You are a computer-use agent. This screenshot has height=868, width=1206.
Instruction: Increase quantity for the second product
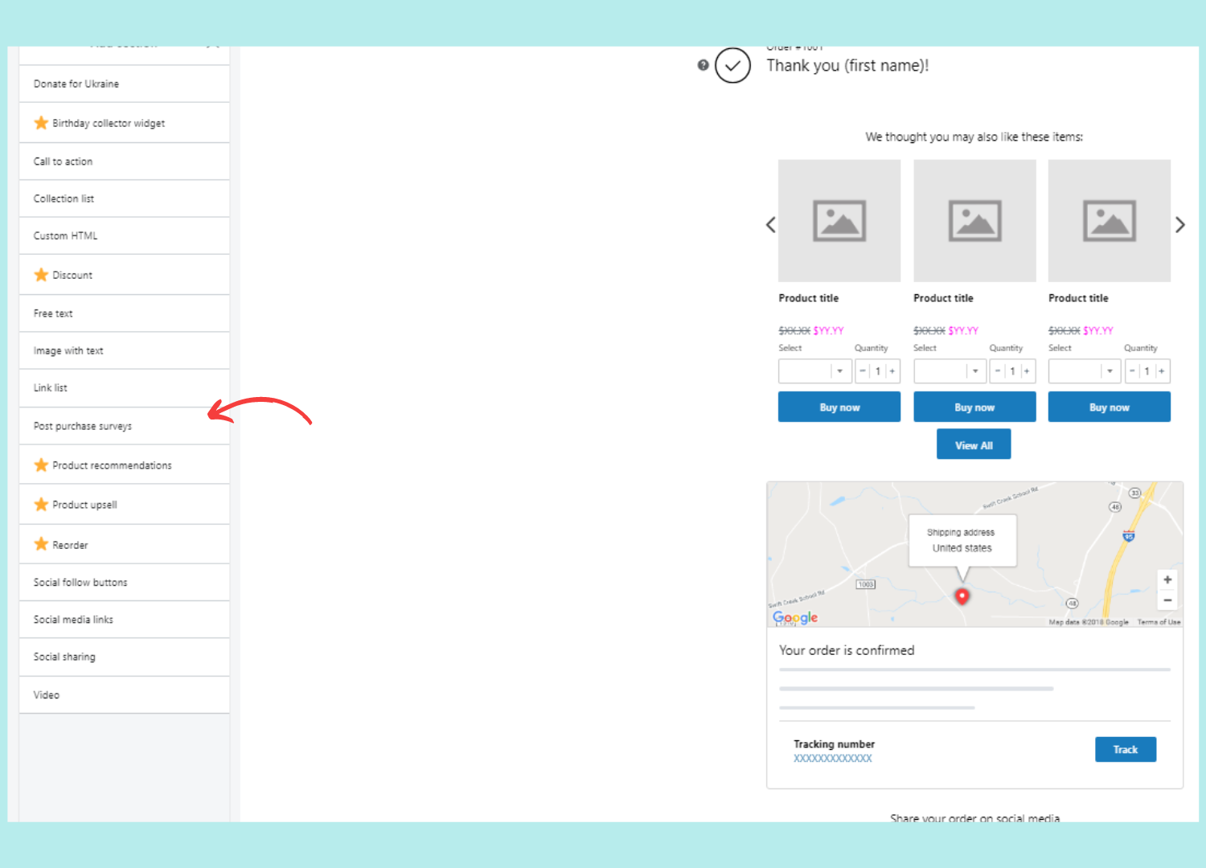[1028, 371]
